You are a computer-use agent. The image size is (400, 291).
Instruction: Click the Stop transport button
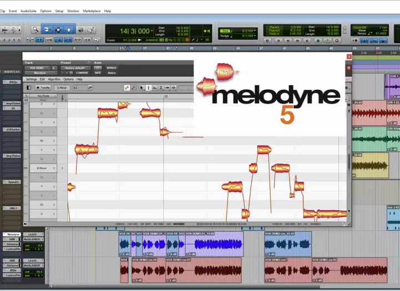[x=318, y=40]
